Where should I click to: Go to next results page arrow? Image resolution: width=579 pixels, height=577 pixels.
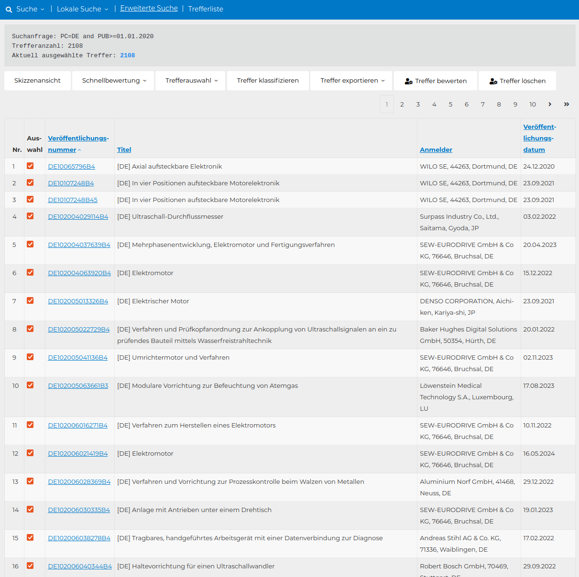[550, 104]
